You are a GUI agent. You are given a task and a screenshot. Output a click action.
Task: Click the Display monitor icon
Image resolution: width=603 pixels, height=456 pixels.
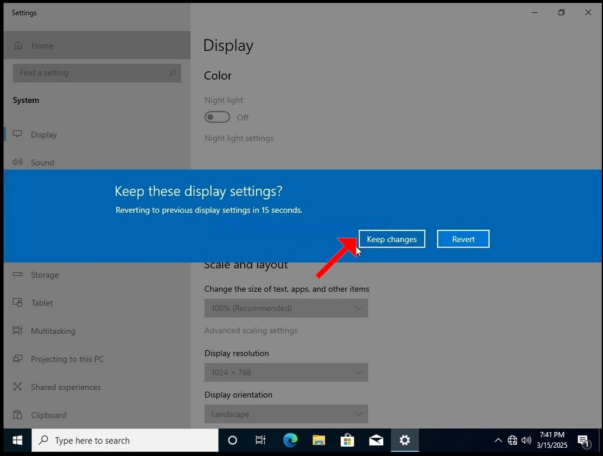click(x=17, y=134)
